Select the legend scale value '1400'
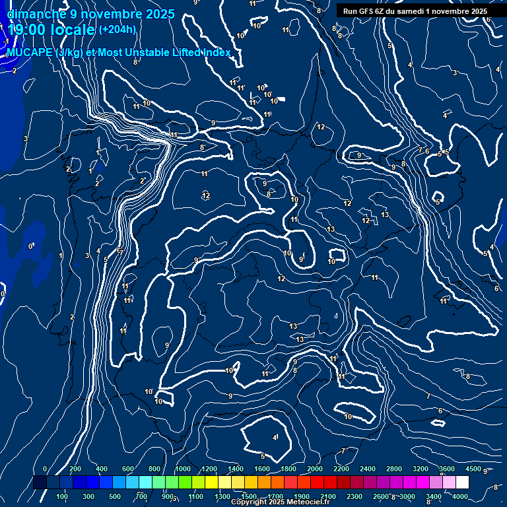 (236, 469)
